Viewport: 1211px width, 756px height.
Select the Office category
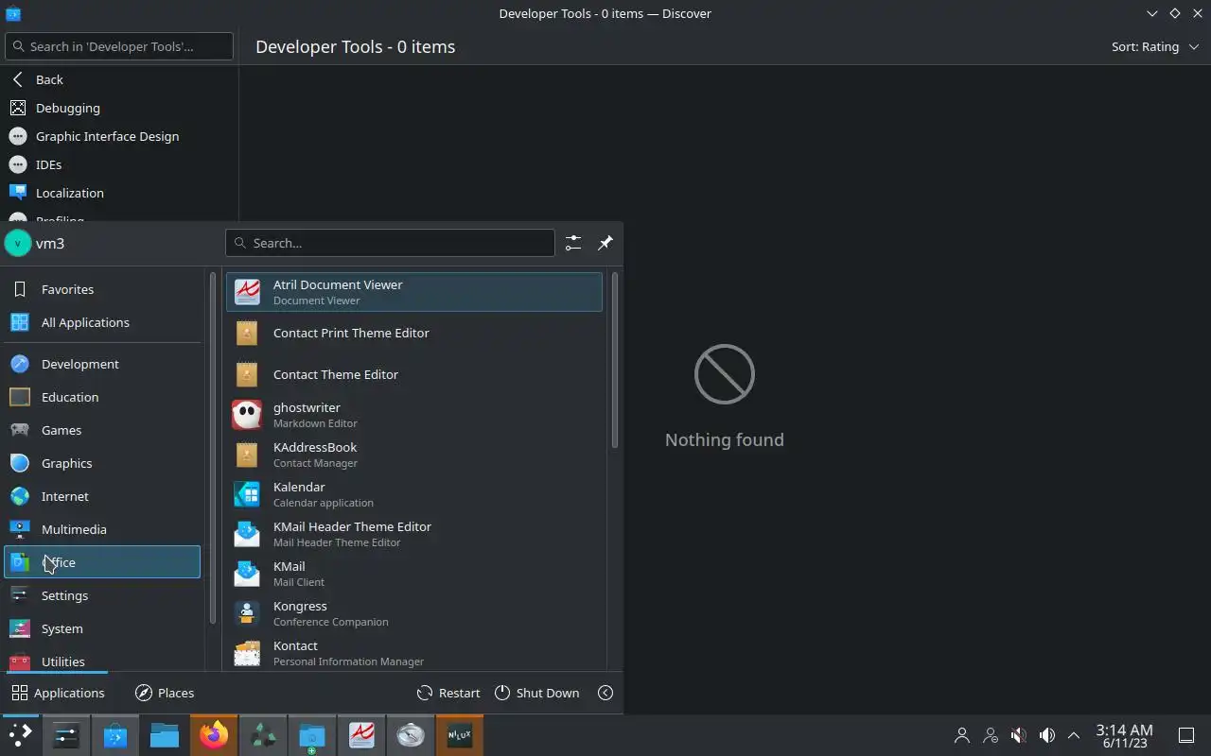(102, 562)
